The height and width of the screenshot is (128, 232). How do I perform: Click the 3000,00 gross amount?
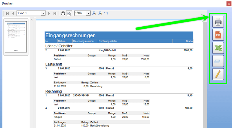pos(188,50)
